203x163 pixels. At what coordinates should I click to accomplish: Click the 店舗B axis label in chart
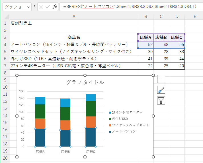(x=65, y=152)
